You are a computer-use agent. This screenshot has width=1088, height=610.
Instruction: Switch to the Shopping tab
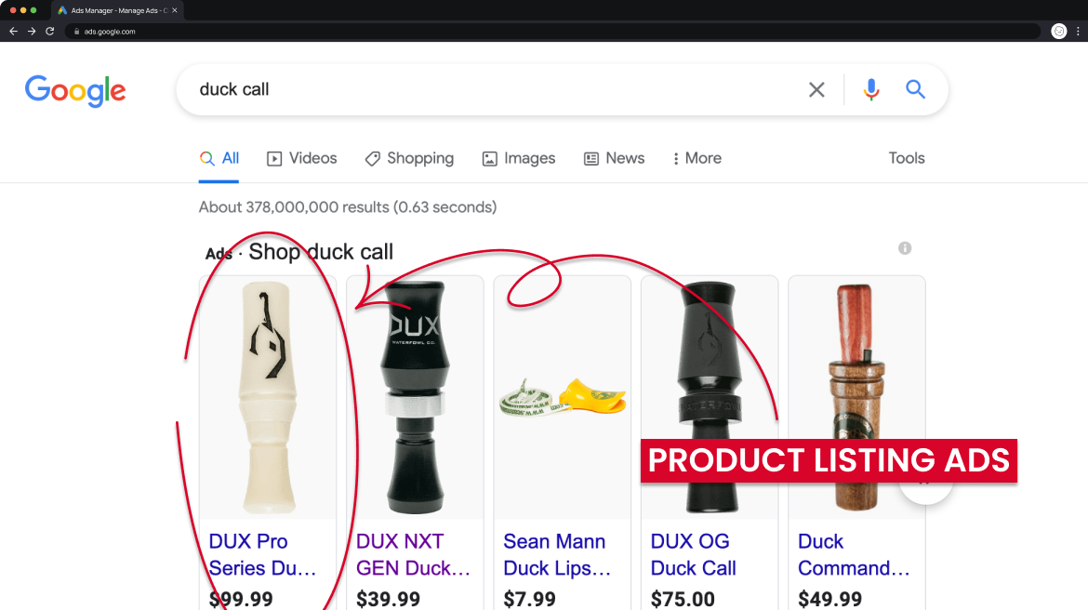409,158
